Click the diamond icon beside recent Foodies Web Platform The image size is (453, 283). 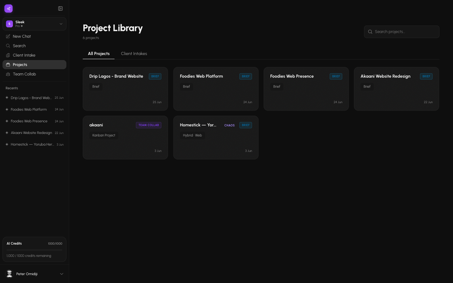(x=7, y=109)
